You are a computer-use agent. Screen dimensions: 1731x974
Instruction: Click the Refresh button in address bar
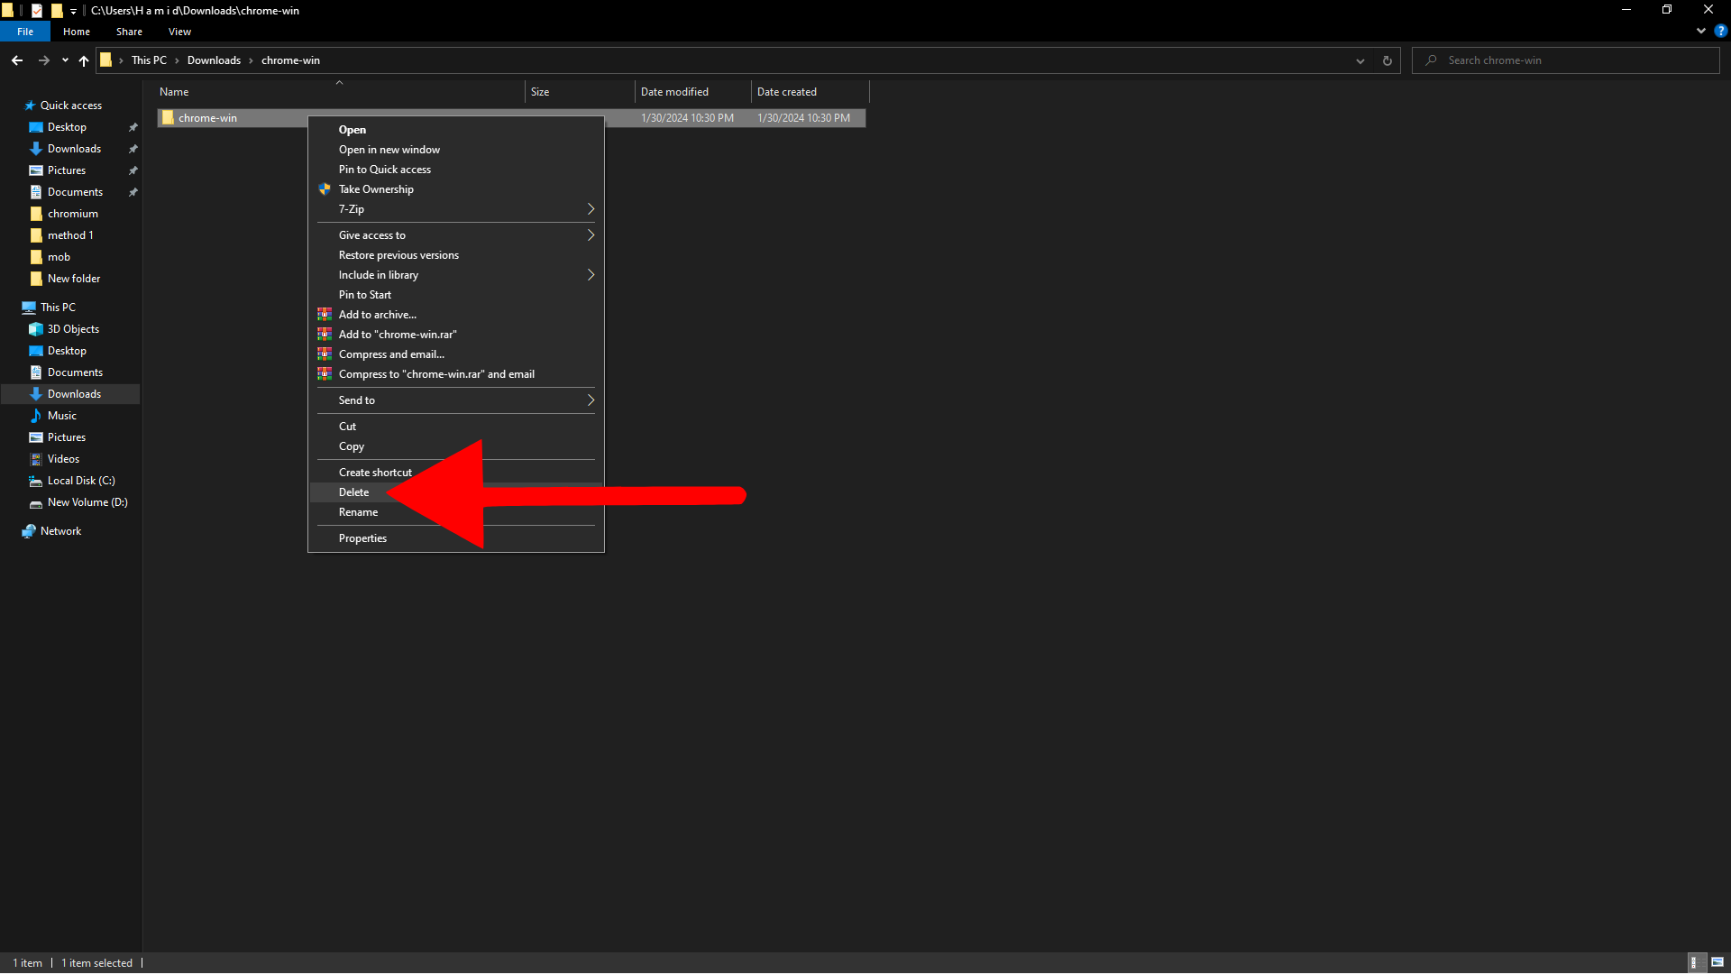pyautogui.click(x=1387, y=60)
